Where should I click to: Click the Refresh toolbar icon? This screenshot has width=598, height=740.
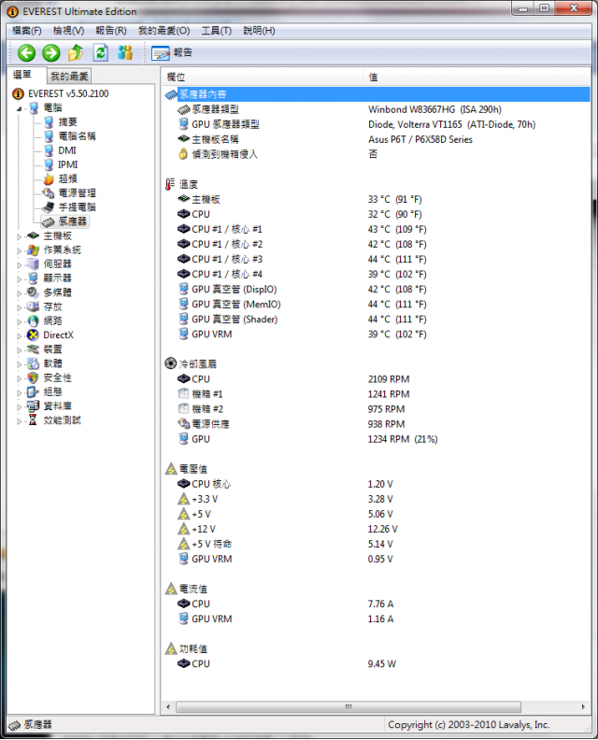tap(101, 53)
